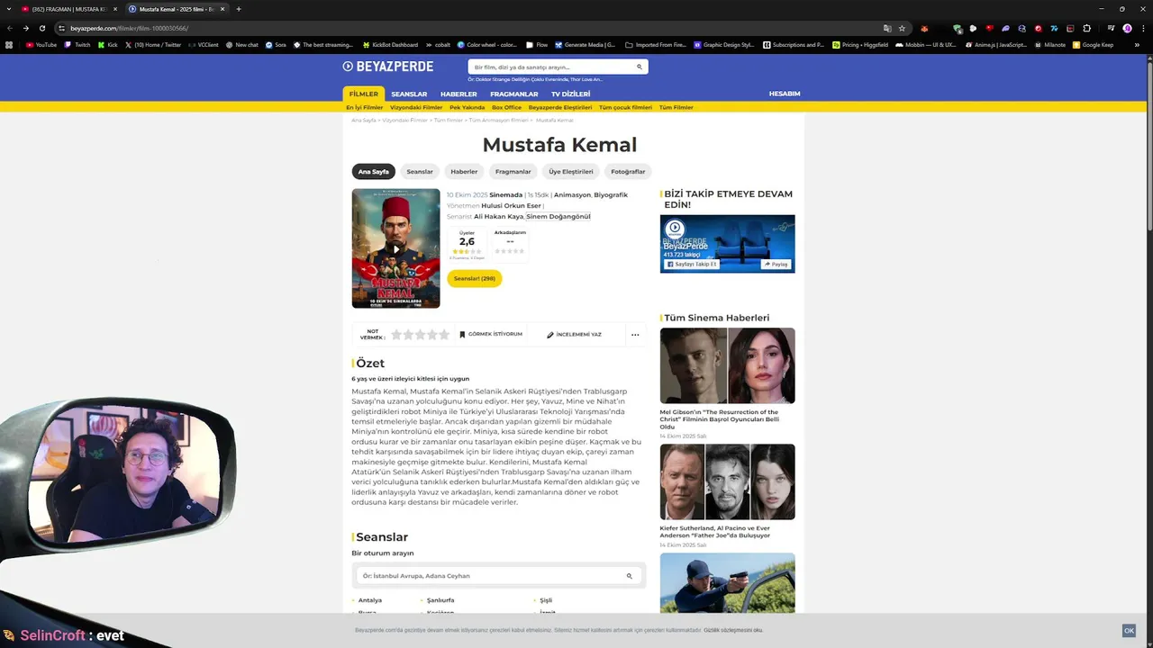Image resolution: width=1153 pixels, height=648 pixels.
Task: Open the Tüm Filmler submenu link
Action: [x=676, y=107]
